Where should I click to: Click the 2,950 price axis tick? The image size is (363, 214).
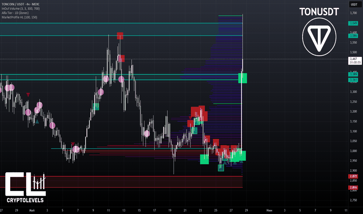tap(353, 161)
